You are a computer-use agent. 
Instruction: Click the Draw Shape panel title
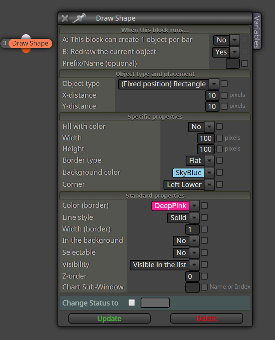point(116,18)
